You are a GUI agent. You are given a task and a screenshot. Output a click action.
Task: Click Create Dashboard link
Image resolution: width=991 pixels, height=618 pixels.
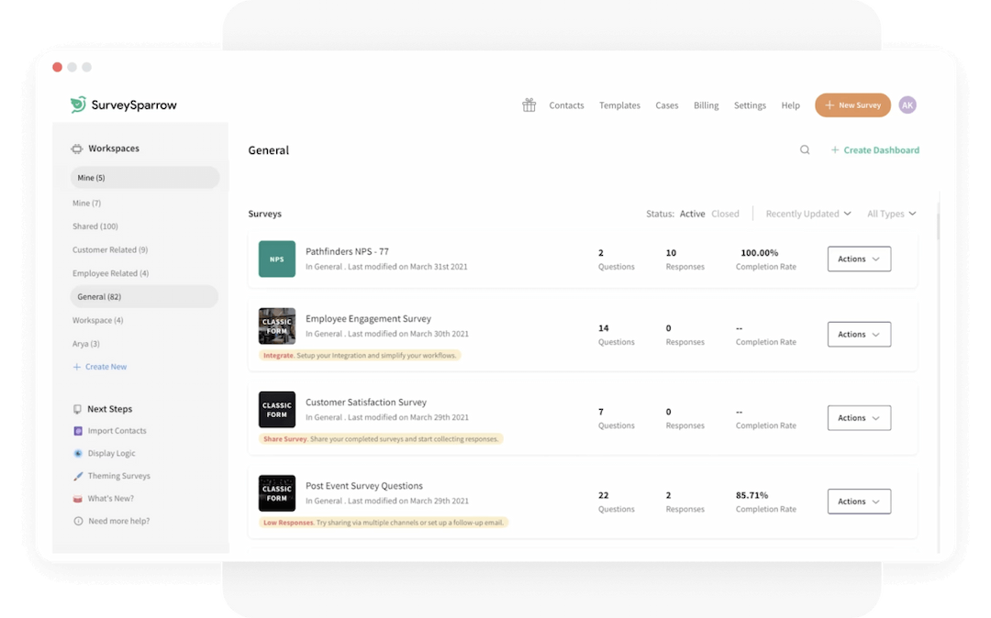(874, 150)
